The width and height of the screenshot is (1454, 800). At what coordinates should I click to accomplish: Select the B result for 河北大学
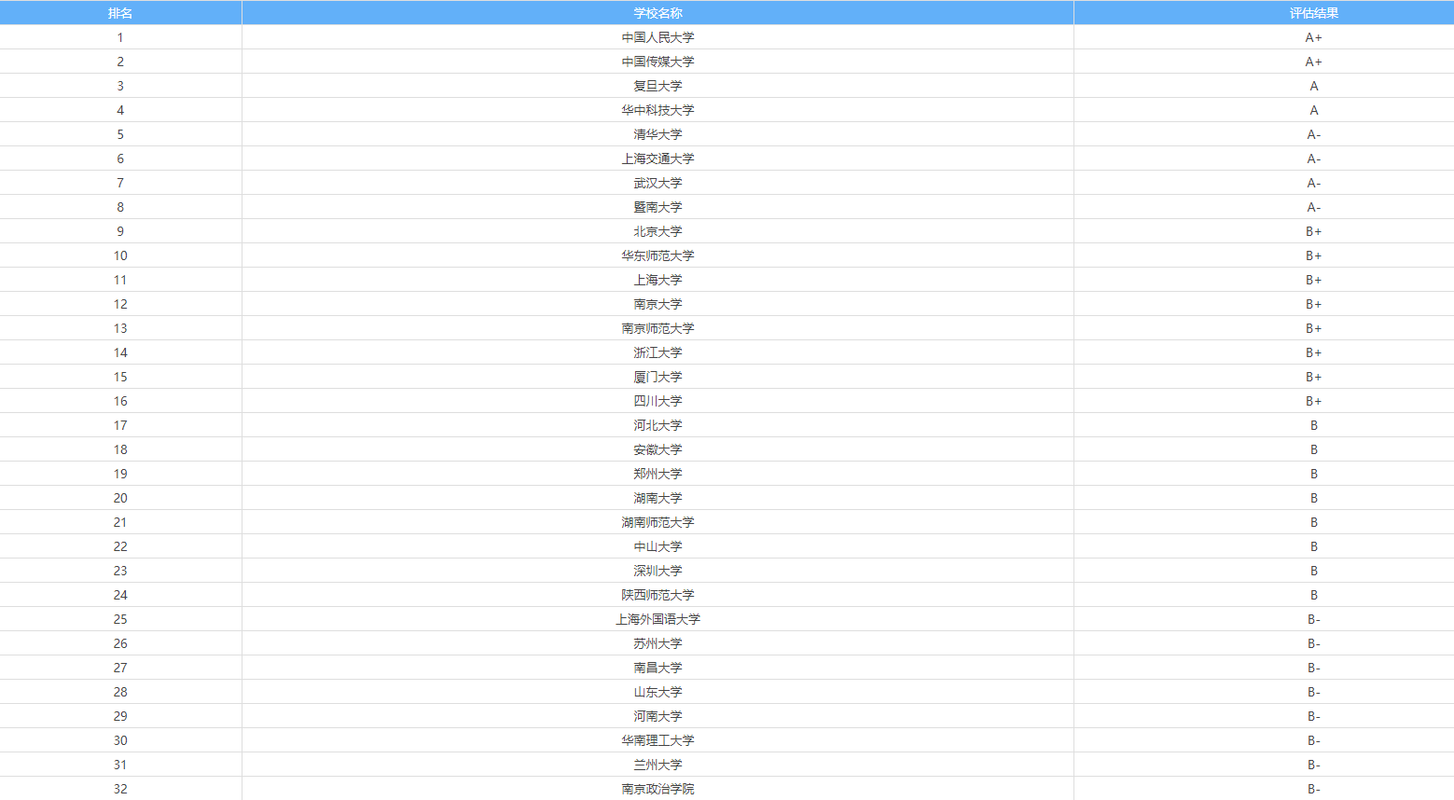pyautogui.click(x=1313, y=425)
